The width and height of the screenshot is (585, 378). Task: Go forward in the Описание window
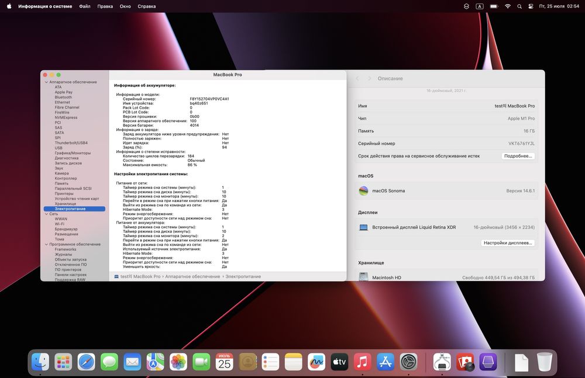pyautogui.click(x=369, y=78)
